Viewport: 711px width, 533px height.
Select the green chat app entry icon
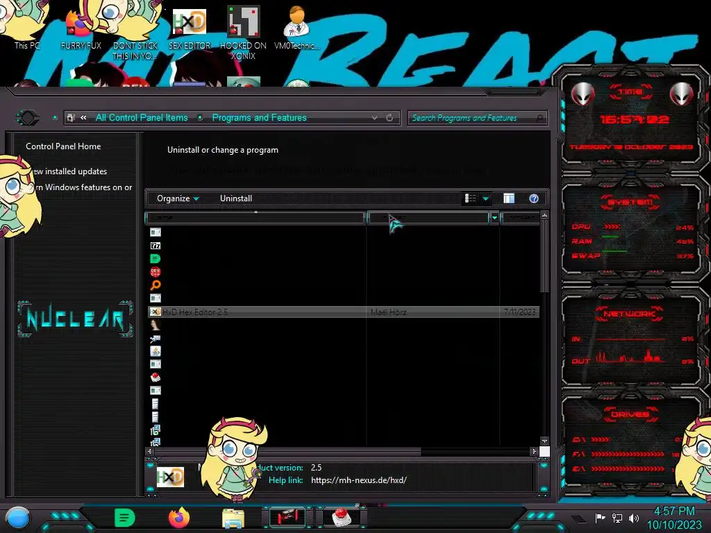pyautogui.click(x=155, y=259)
